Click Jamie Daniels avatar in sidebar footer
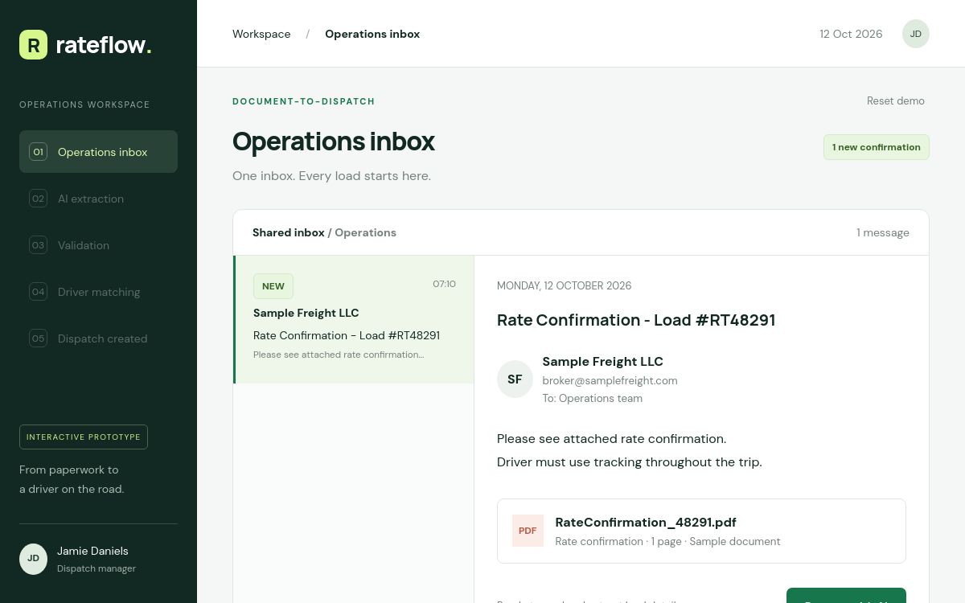The width and height of the screenshot is (965, 603). pyautogui.click(x=34, y=559)
